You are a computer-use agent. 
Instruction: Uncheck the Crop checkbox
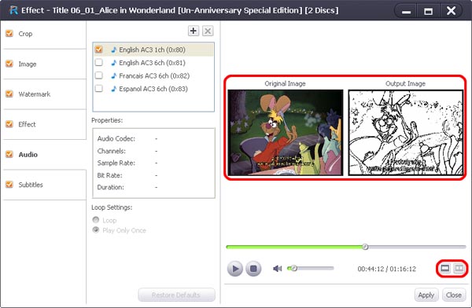9,33
